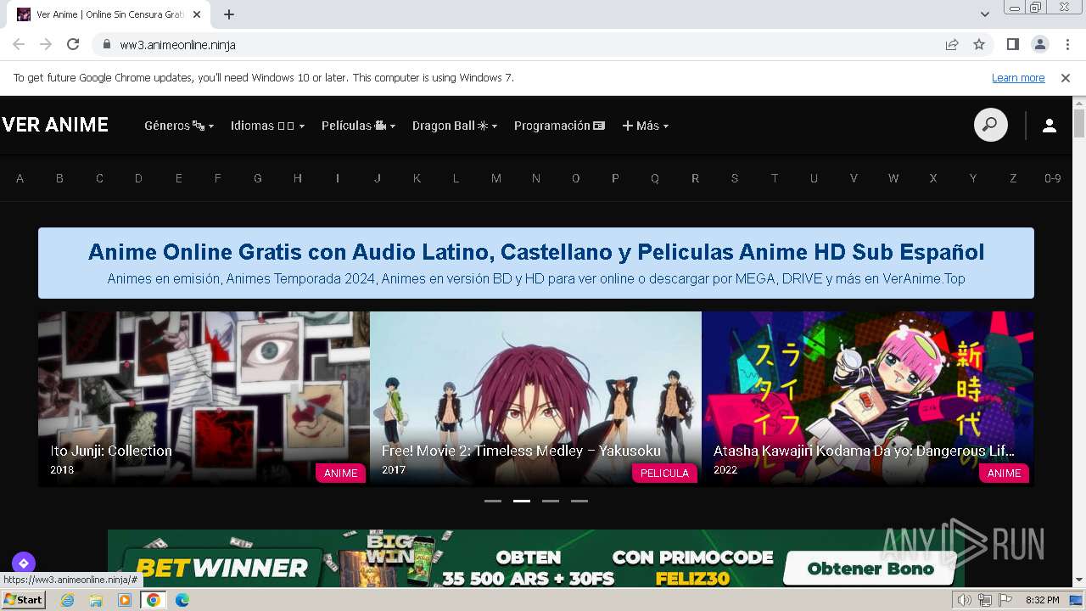Open Microsoft Edge from the taskbar
Image resolution: width=1086 pixels, height=611 pixels.
[182, 600]
